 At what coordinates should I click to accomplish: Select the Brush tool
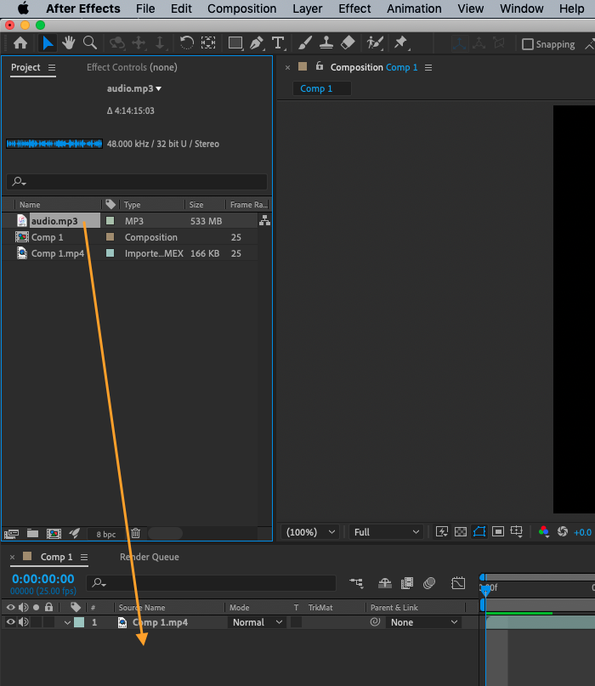coord(305,43)
